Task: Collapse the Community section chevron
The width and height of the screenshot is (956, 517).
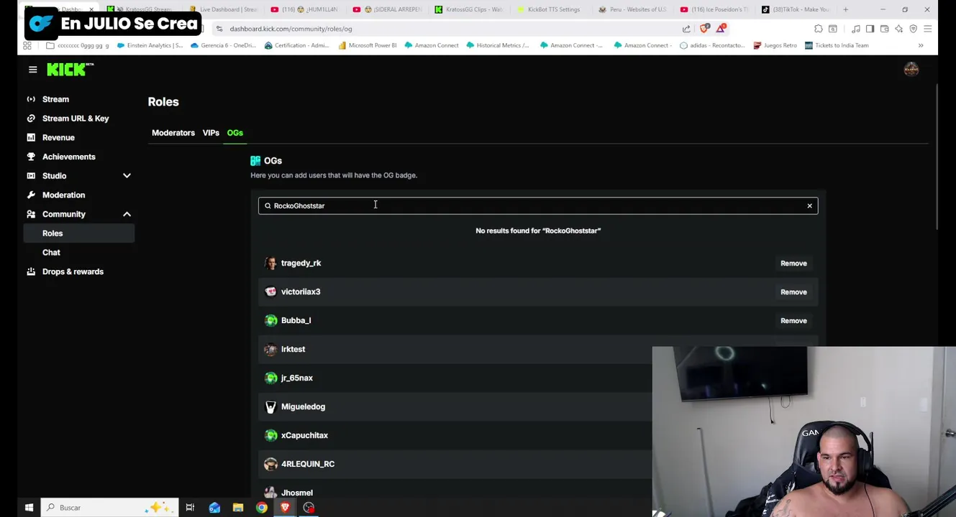Action: coord(127,214)
